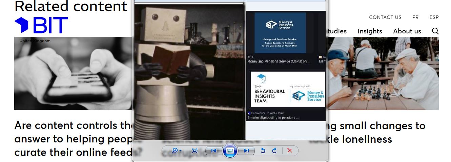Go to the previous picture in Photo Viewer

coord(214,151)
